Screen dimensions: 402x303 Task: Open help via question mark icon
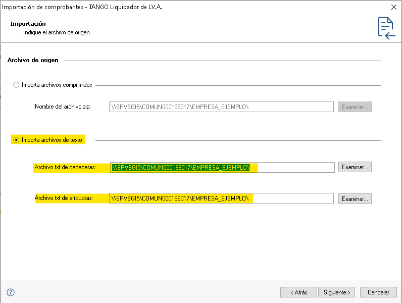click(11, 292)
